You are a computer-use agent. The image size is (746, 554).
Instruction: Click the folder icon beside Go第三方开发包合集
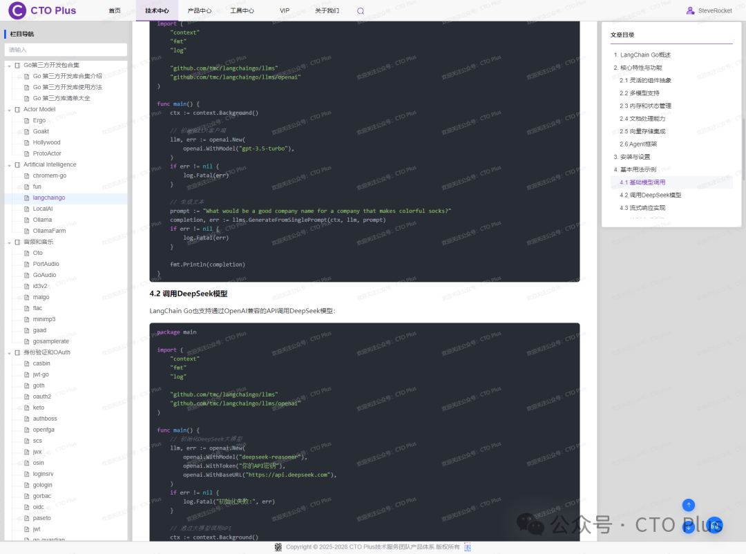[17, 65]
